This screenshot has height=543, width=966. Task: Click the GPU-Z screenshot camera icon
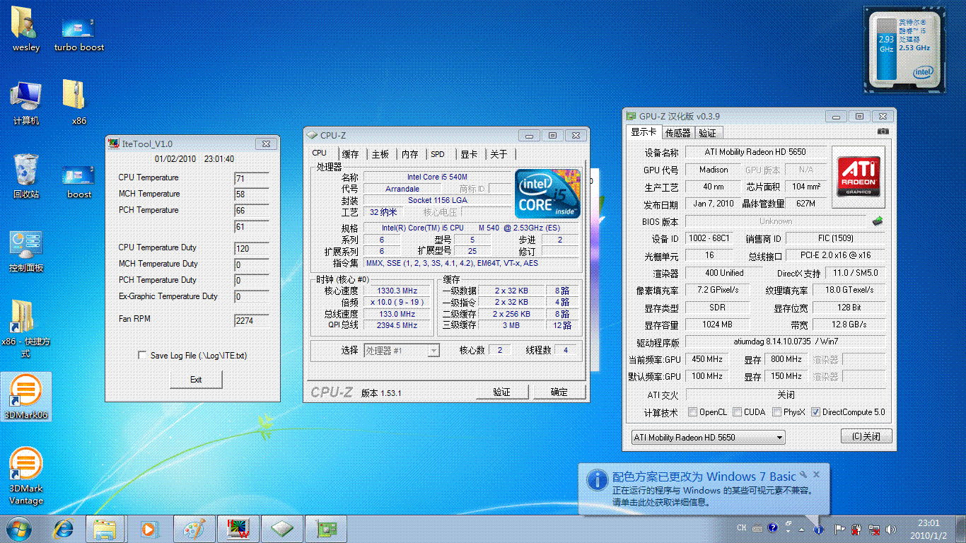coord(883,132)
